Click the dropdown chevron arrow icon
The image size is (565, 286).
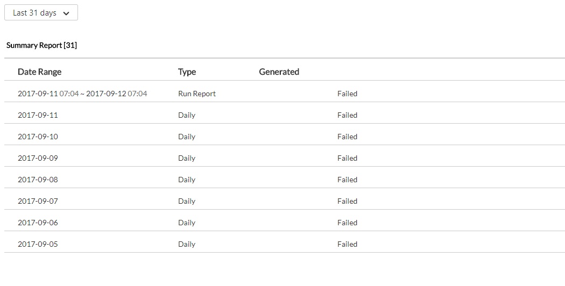click(66, 13)
